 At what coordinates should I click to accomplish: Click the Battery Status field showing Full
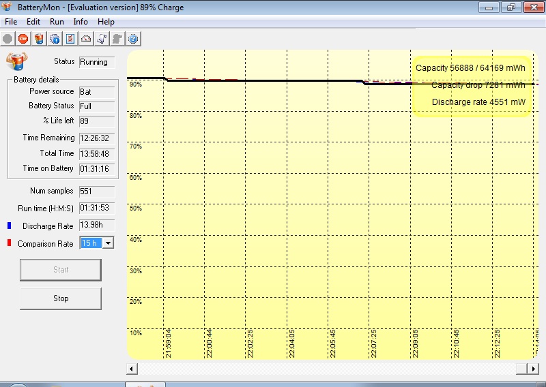click(97, 106)
